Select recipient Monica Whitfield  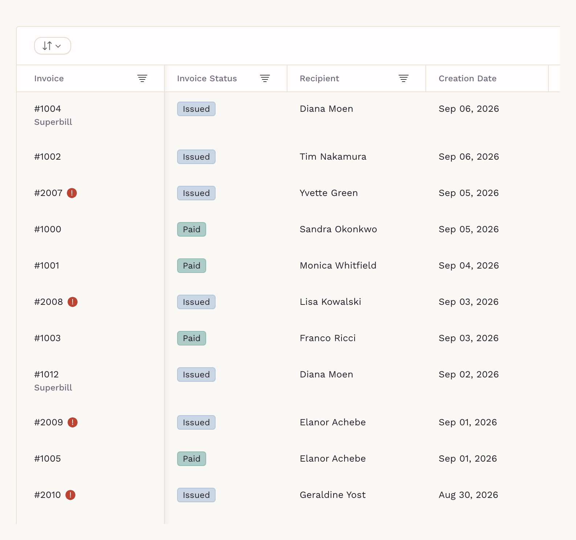(x=338, y=266)
